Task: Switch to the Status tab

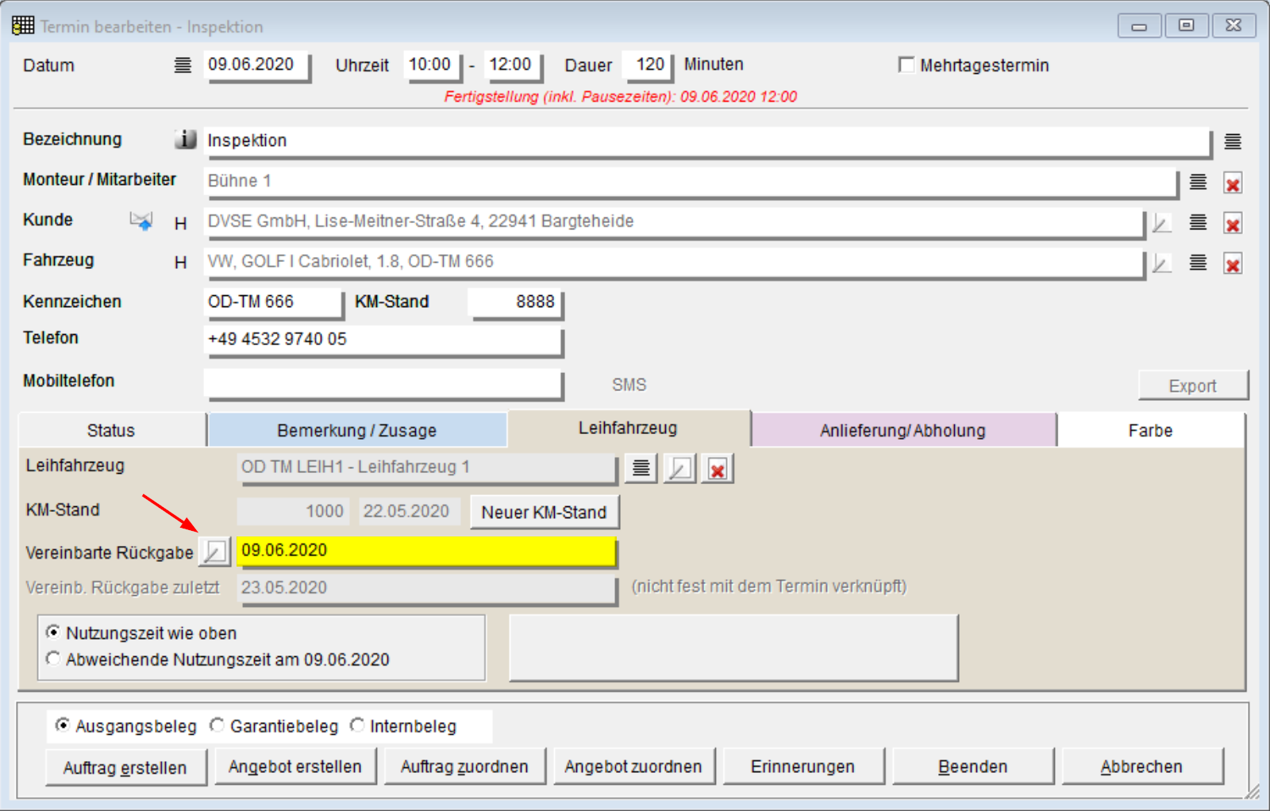Action: 111,430
